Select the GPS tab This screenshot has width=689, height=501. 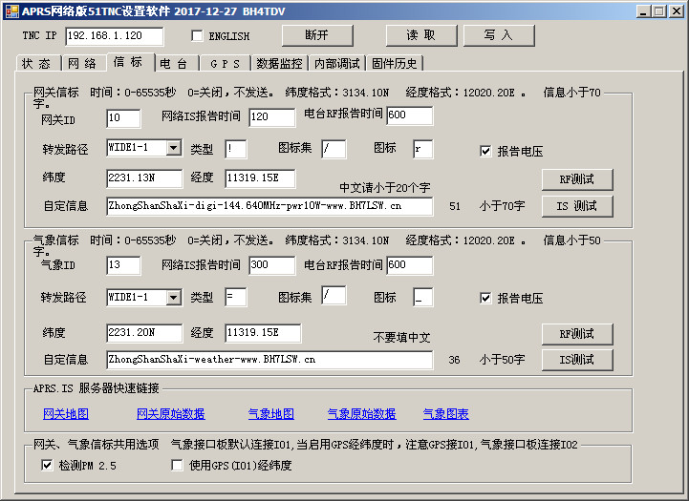coord(226,64)
